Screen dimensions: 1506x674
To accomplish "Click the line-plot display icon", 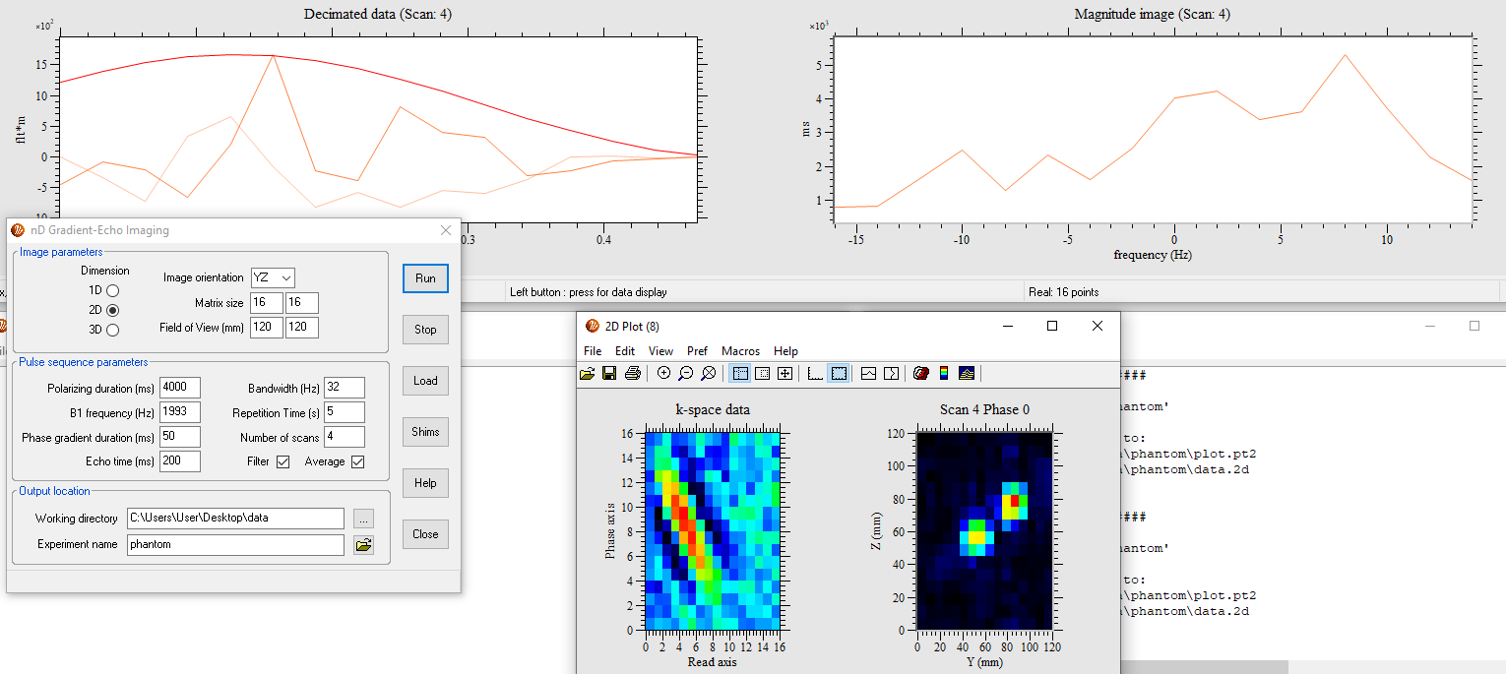I will (x=869, y=373).
